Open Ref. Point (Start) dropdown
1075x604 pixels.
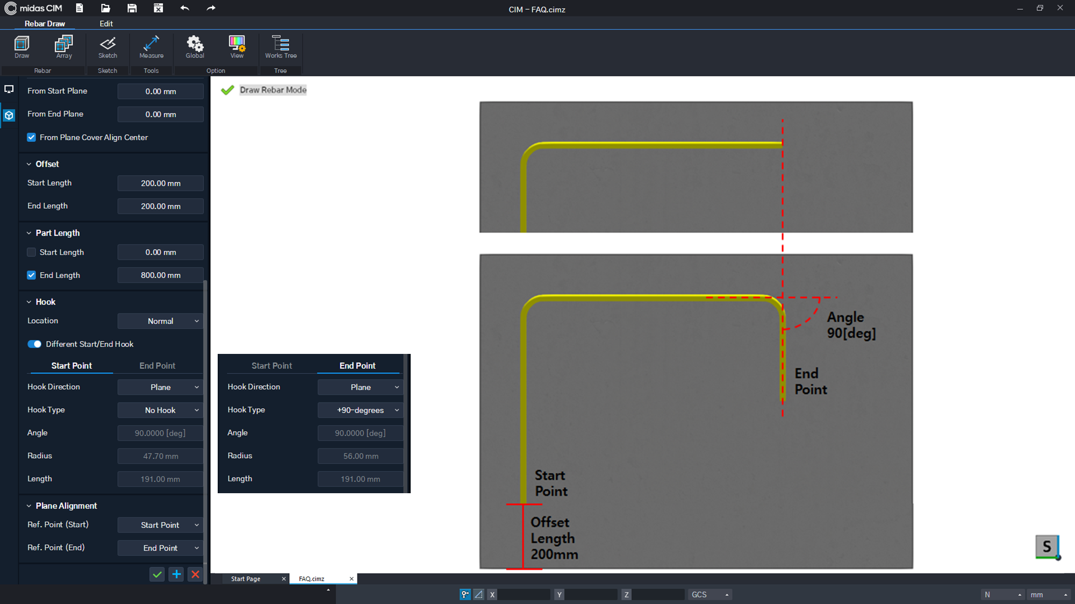(x=160, y=525)
